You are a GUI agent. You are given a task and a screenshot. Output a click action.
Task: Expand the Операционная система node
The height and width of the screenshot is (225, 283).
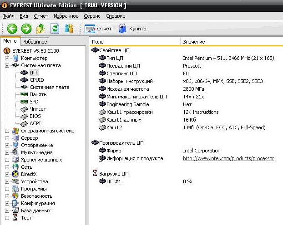[x=7, y=131]
